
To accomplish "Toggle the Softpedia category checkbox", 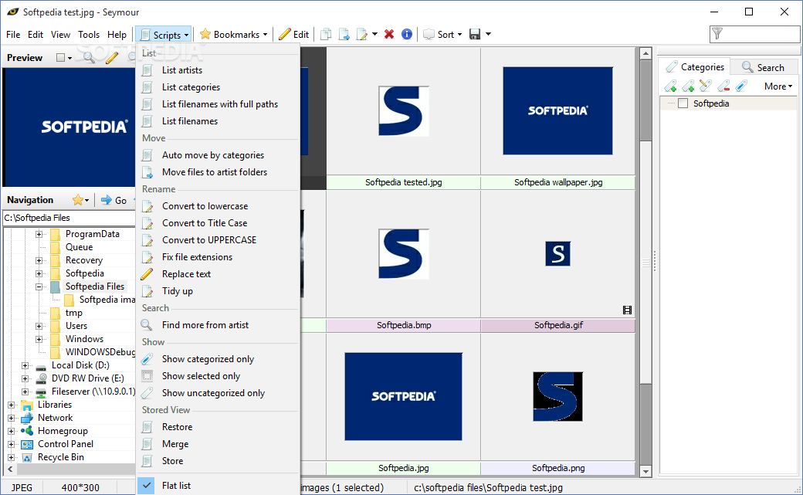I will pyautogui.click(x=683, y=103).
